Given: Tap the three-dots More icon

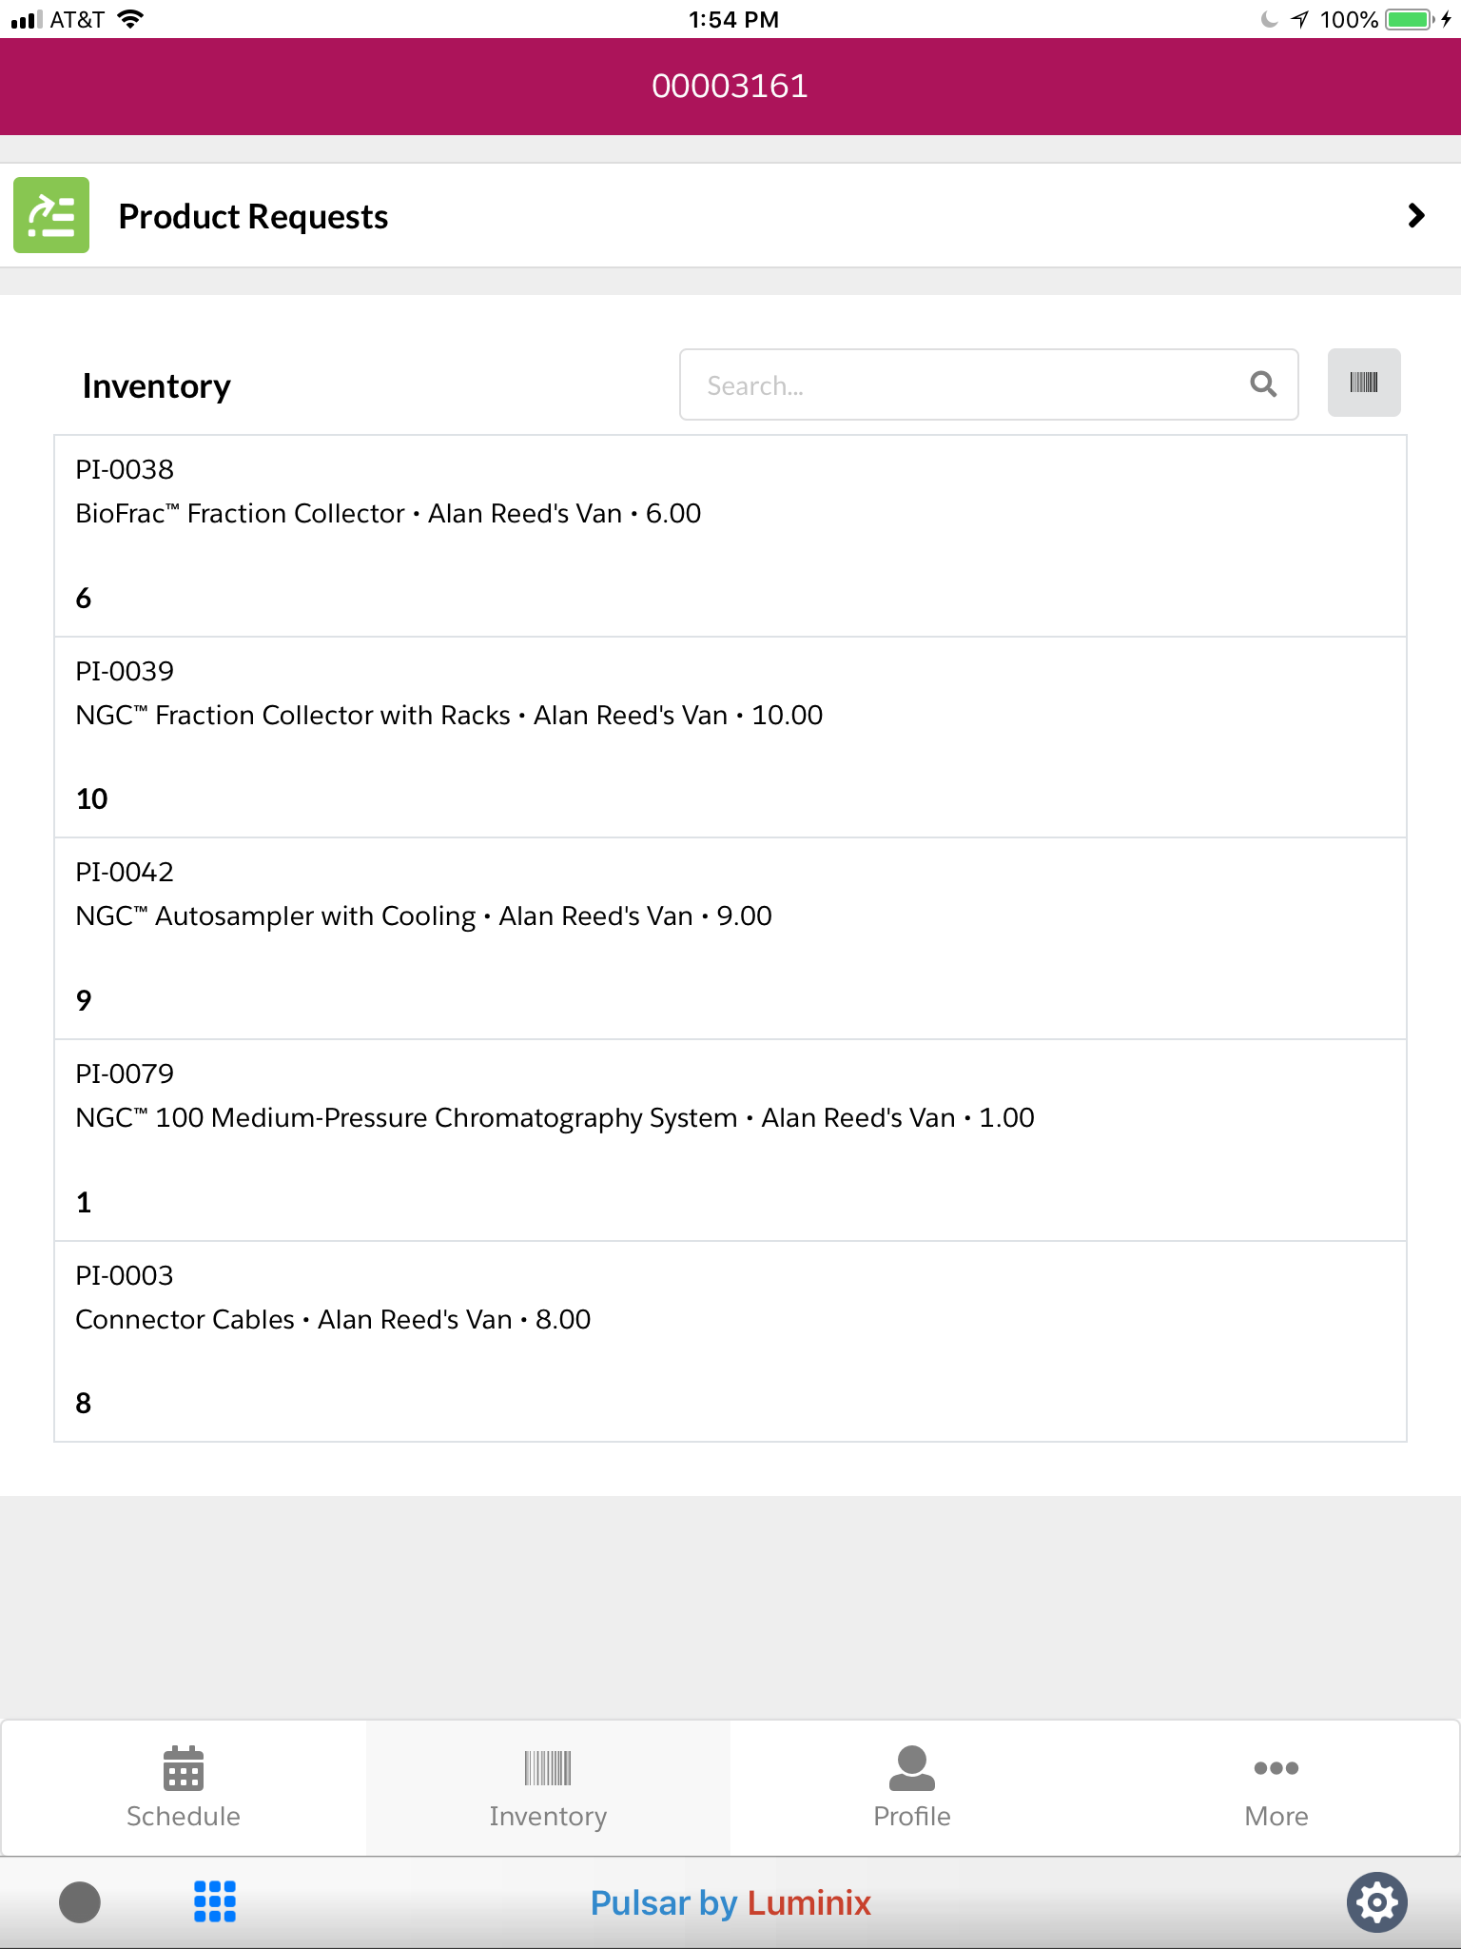Looking at the screenshot, I should 1276,1768.
